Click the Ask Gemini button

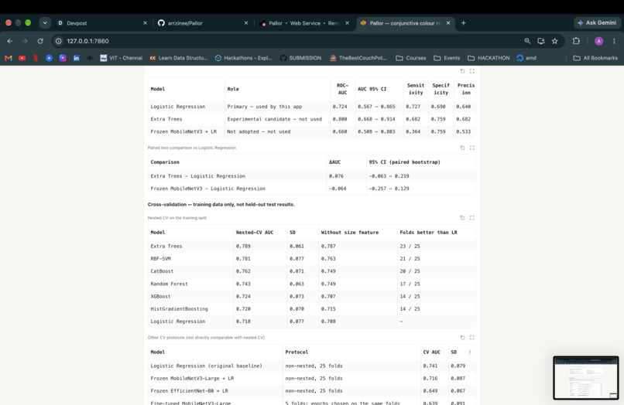click(597, 23)
